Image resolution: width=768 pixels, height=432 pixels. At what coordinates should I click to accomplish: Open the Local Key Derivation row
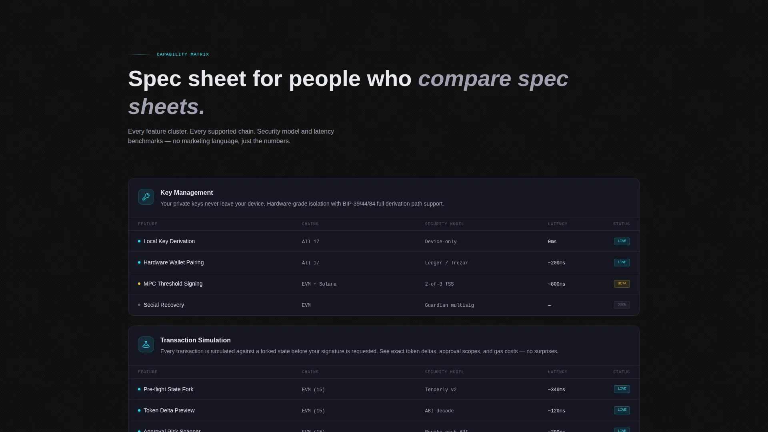(x=384, y=241)
